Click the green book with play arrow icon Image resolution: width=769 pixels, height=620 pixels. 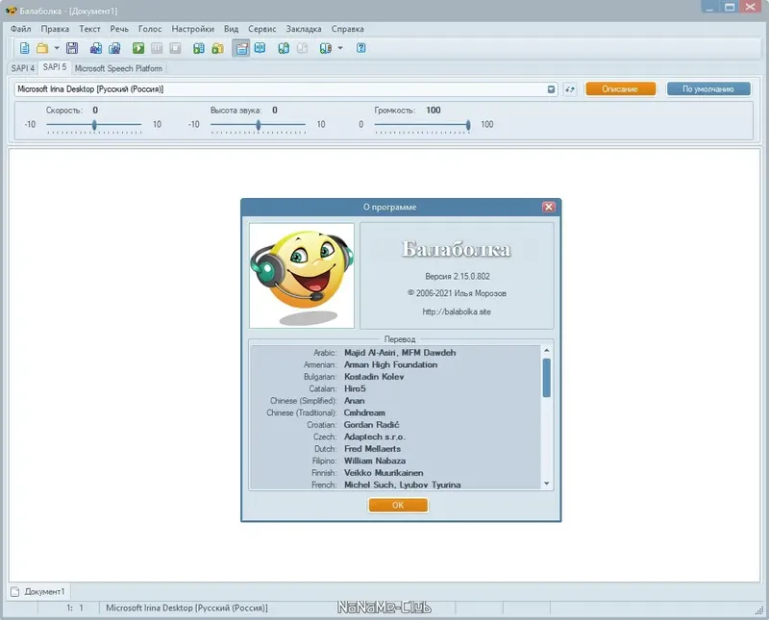[x=199, y=48]
